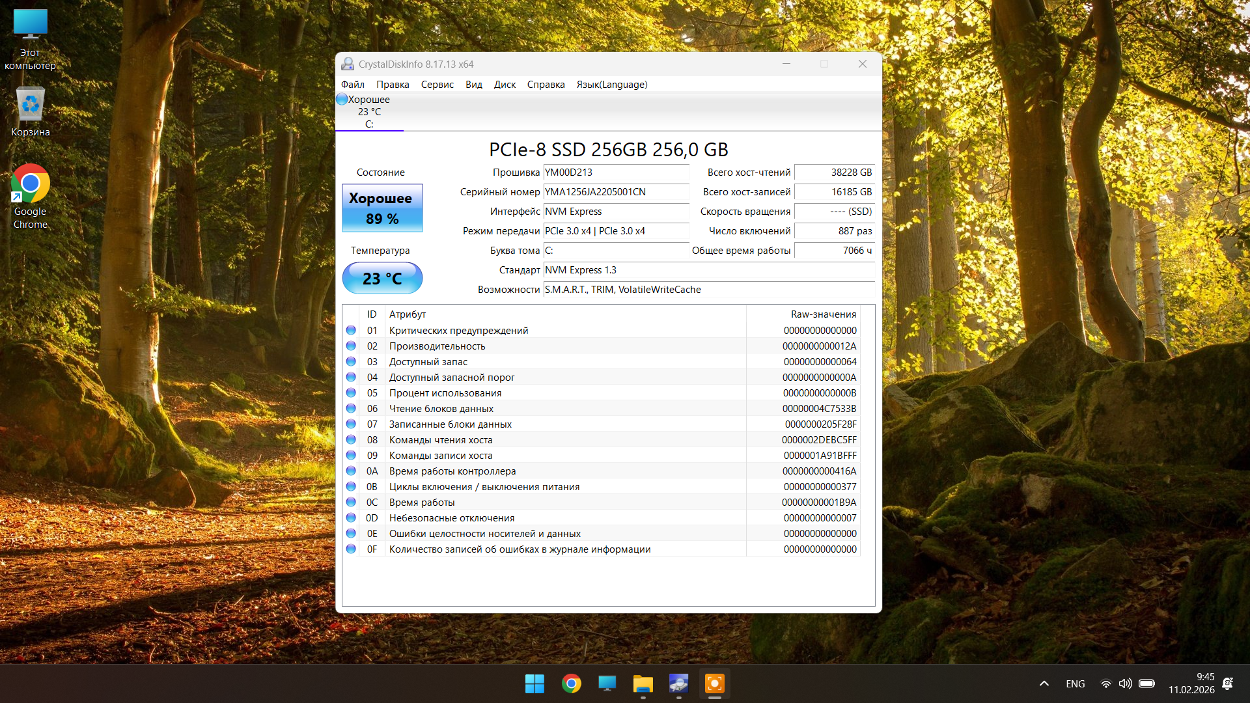Viewport: 1250px width, 703px height.
Task: Open the Диск menu
Action: tap(505, 85)
